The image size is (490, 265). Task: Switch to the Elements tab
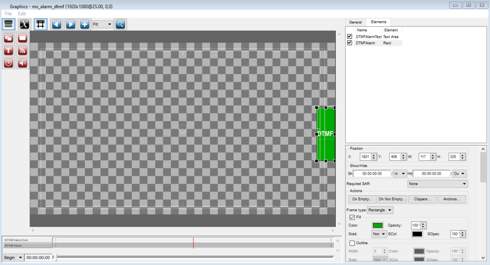pyautogui.click(x=378, y=22)
